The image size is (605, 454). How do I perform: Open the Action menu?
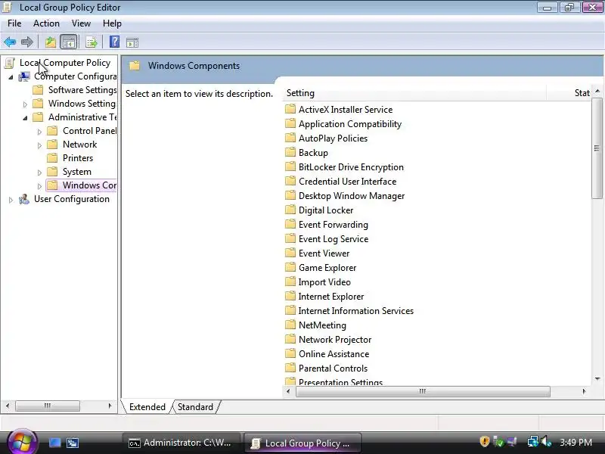click(46, 23)
